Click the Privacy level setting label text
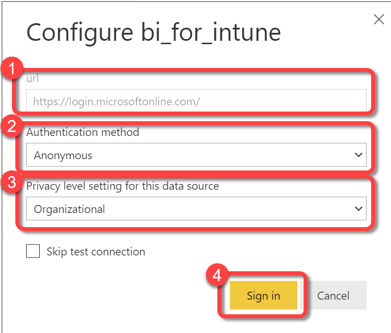 pos(123,186)
